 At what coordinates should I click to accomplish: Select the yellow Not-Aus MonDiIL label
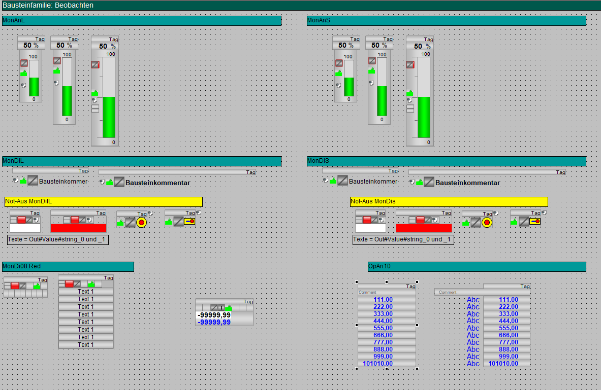click(x=104, y=202)
